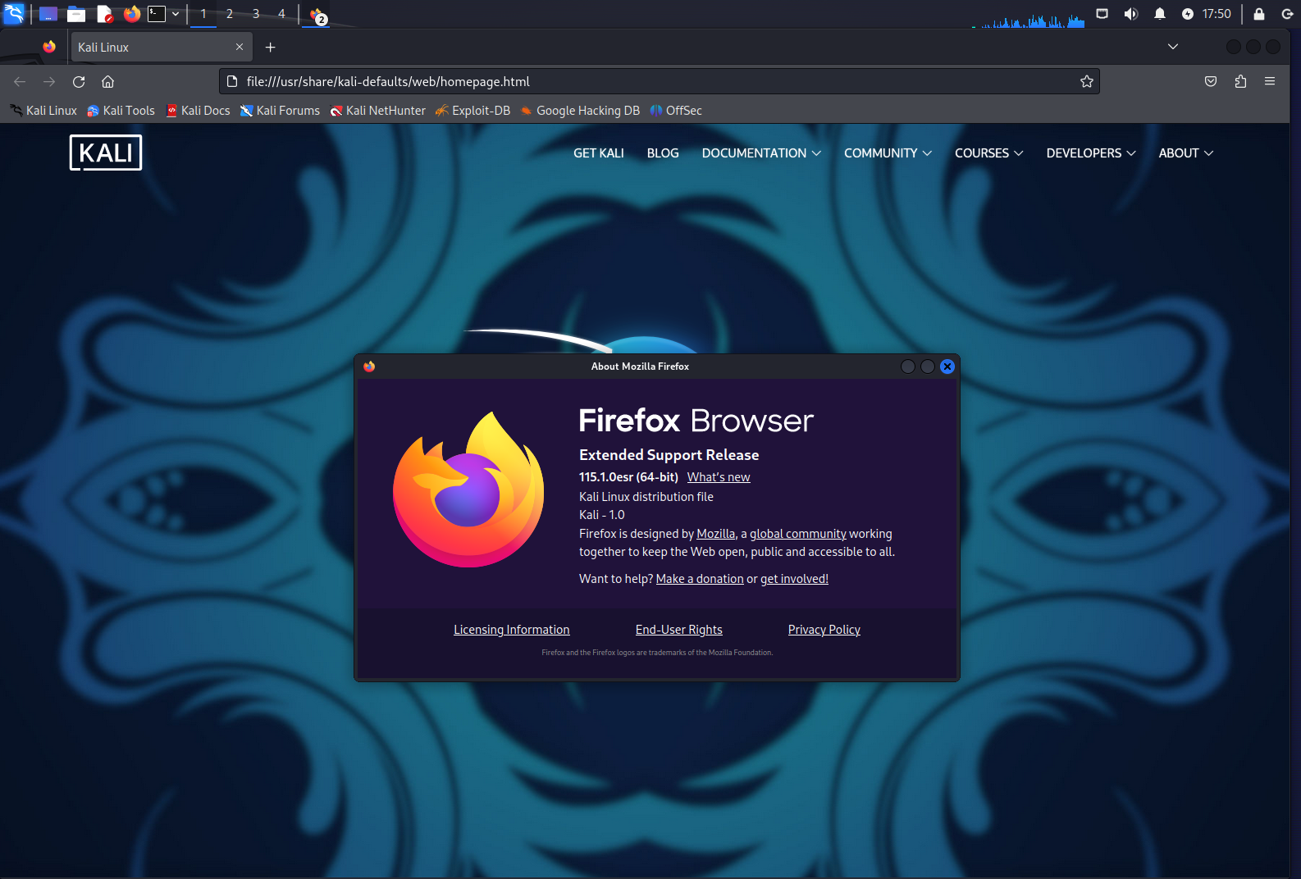Open the Kali Docs bookmark
Screen dimensions: 1301x879
pyautogui.click(x=198, y=111)
